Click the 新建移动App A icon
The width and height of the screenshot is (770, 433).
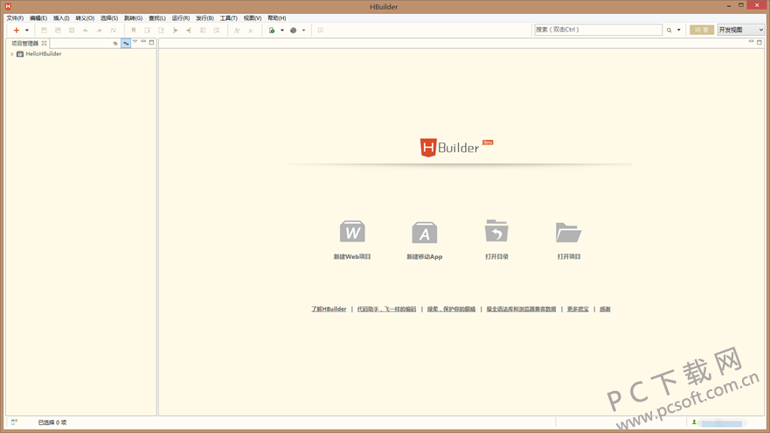424,233
